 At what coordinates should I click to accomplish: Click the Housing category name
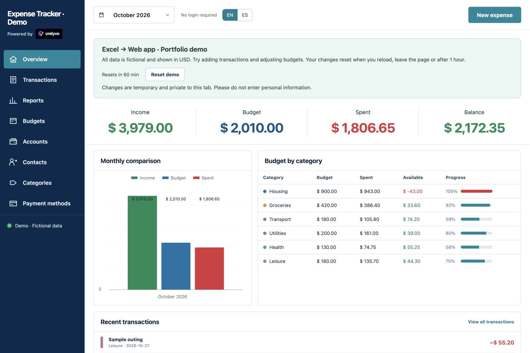click(x=278, y=191)
